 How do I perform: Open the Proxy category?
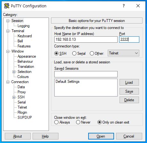[22, 92]
